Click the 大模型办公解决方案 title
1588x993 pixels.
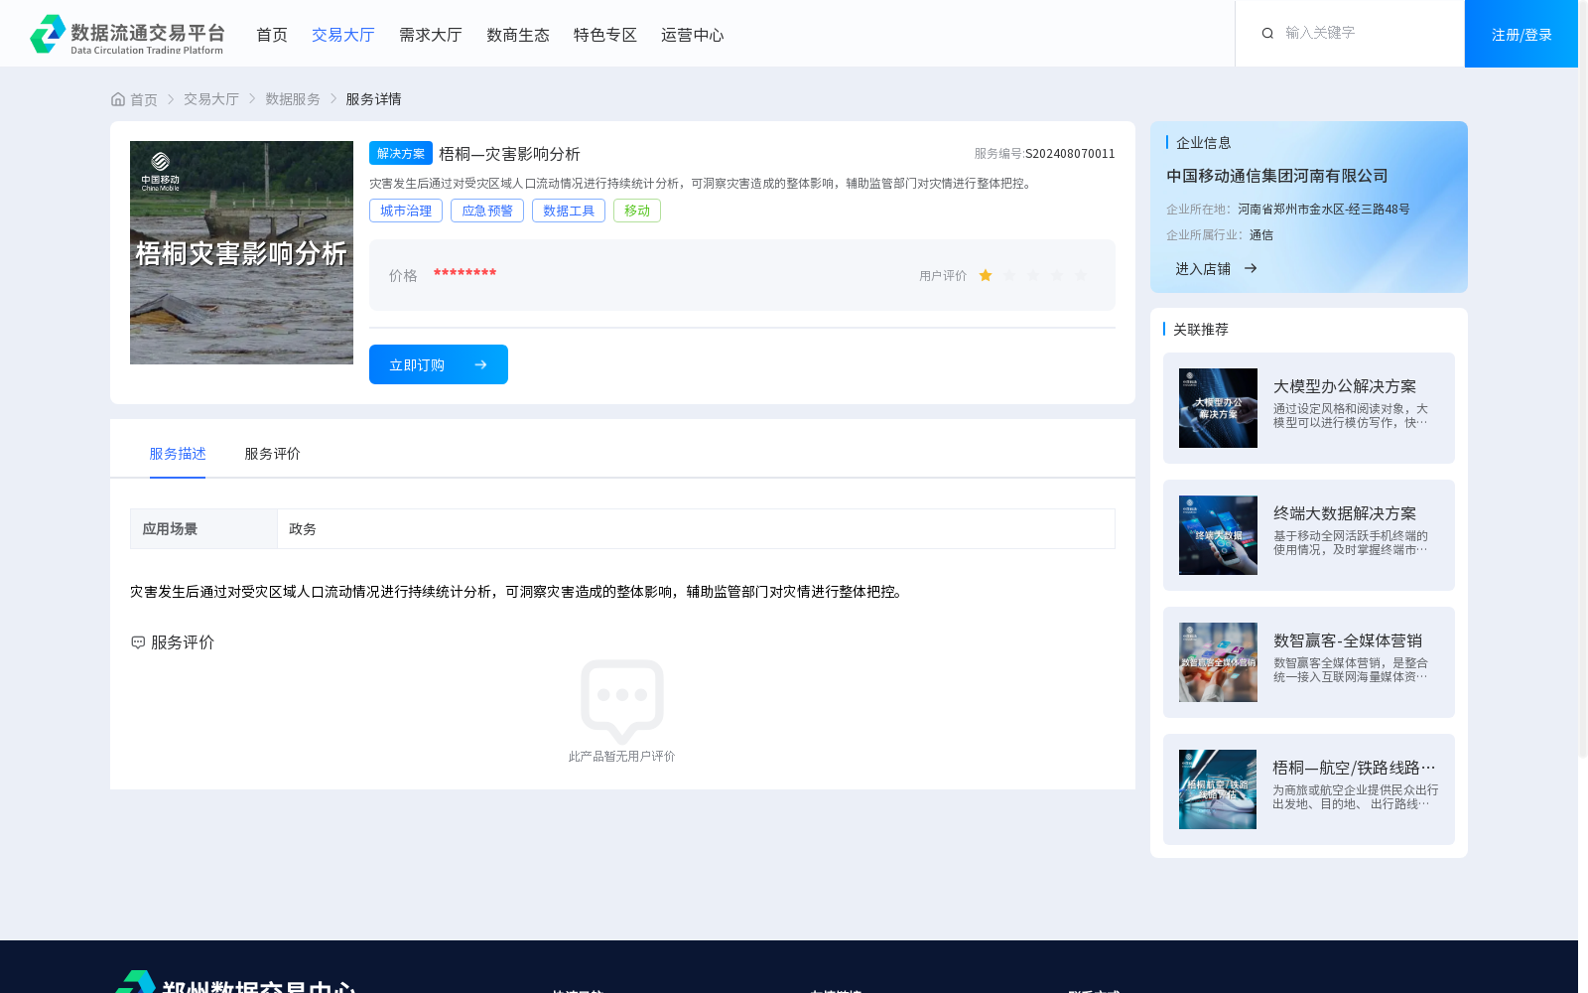(1345, 386)
